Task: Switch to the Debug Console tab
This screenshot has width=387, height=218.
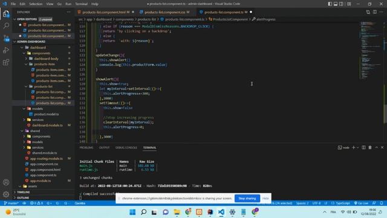Action: click(126, 148)
